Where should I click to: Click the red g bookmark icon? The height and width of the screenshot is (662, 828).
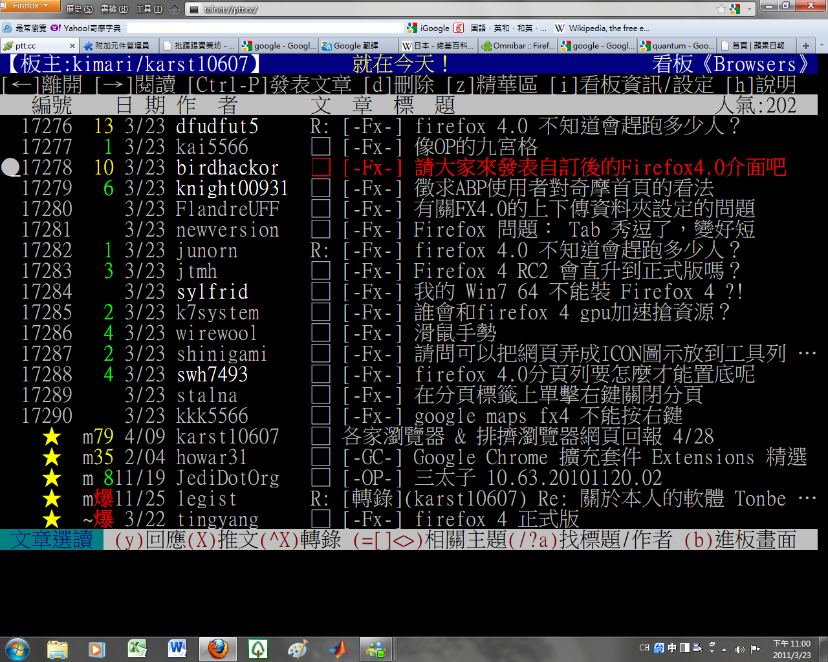tap(459, 28)
